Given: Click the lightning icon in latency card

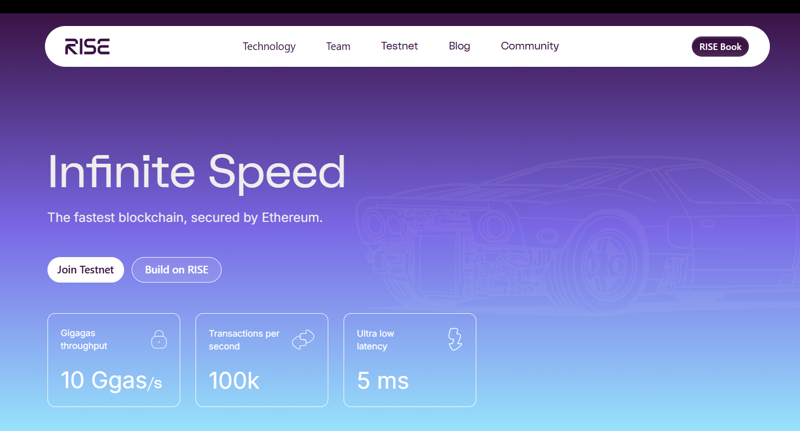Looking at the screenshot, I should (455, 339).
